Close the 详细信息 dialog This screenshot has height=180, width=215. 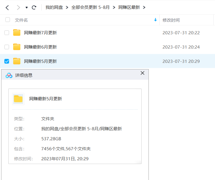point(142,73)
